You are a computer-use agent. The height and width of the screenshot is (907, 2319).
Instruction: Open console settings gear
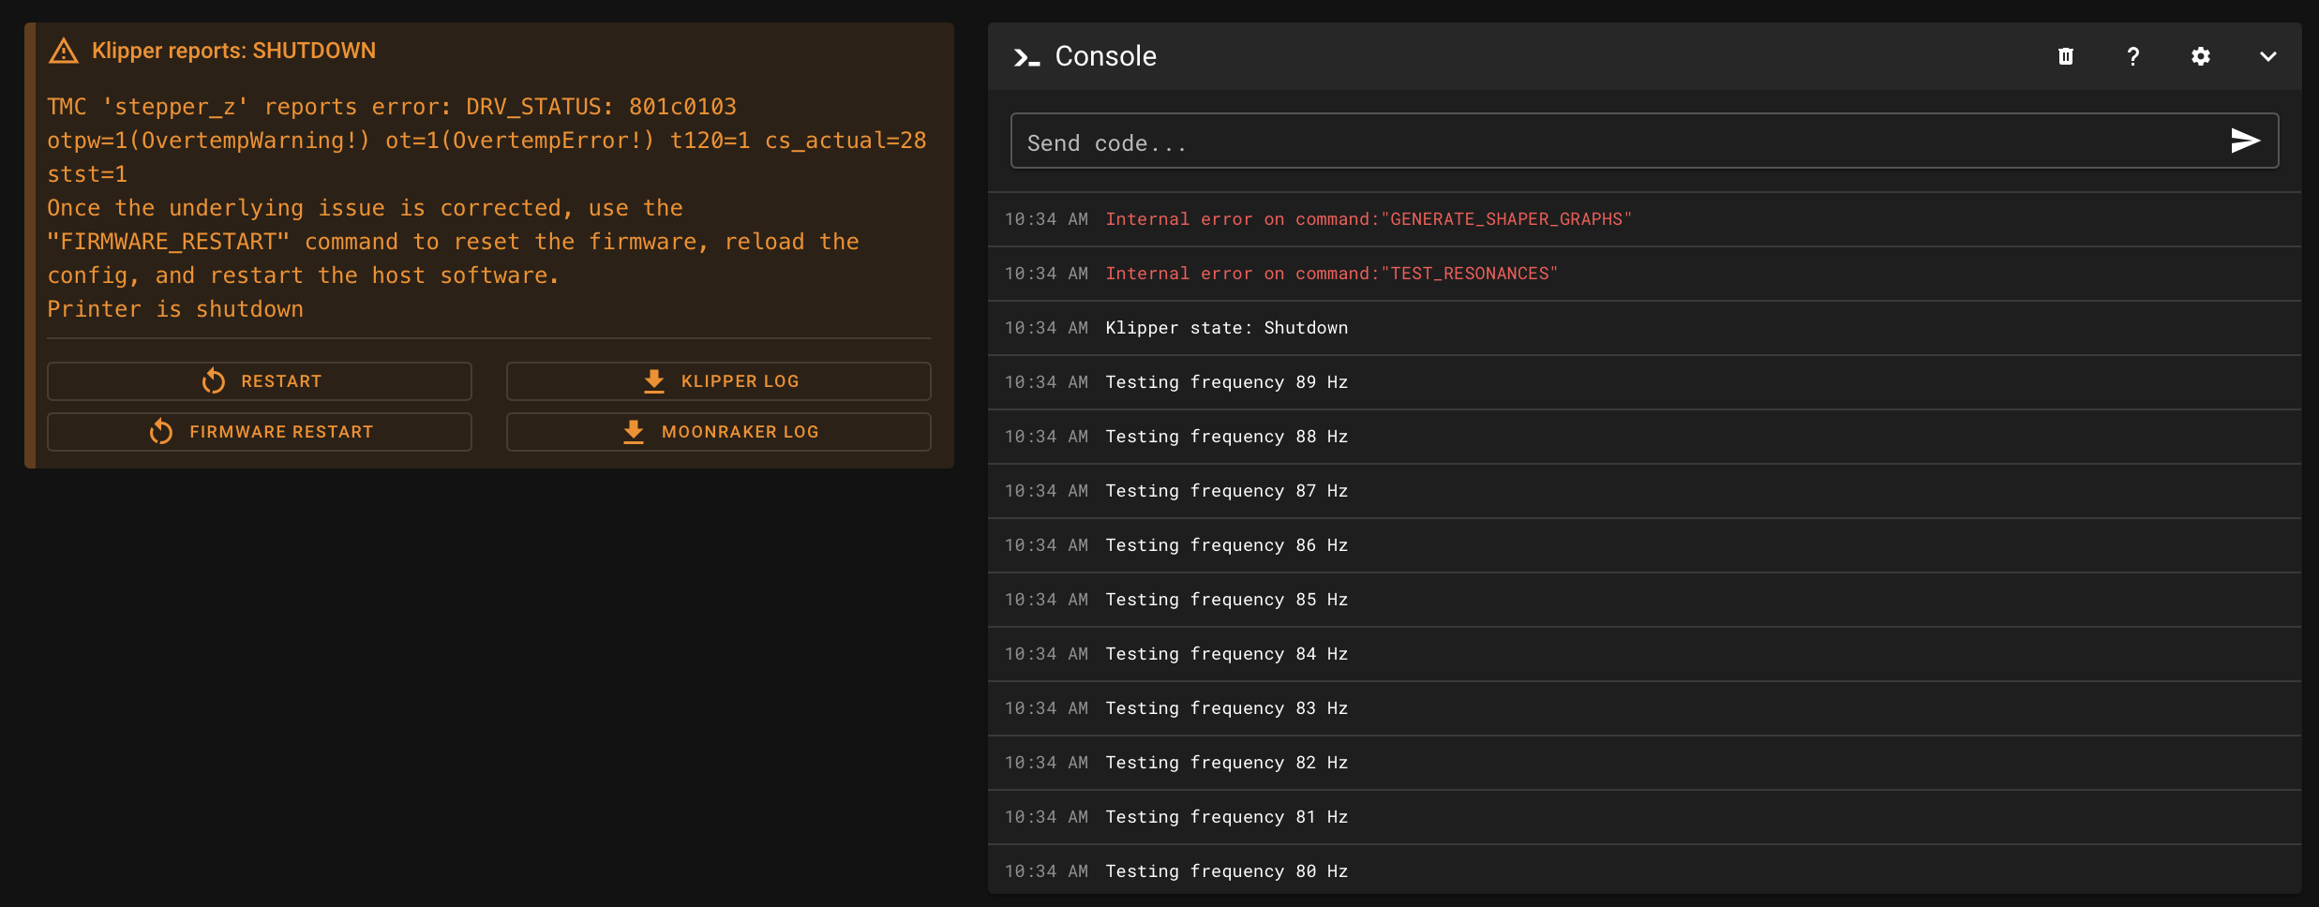pos(2200,56)
